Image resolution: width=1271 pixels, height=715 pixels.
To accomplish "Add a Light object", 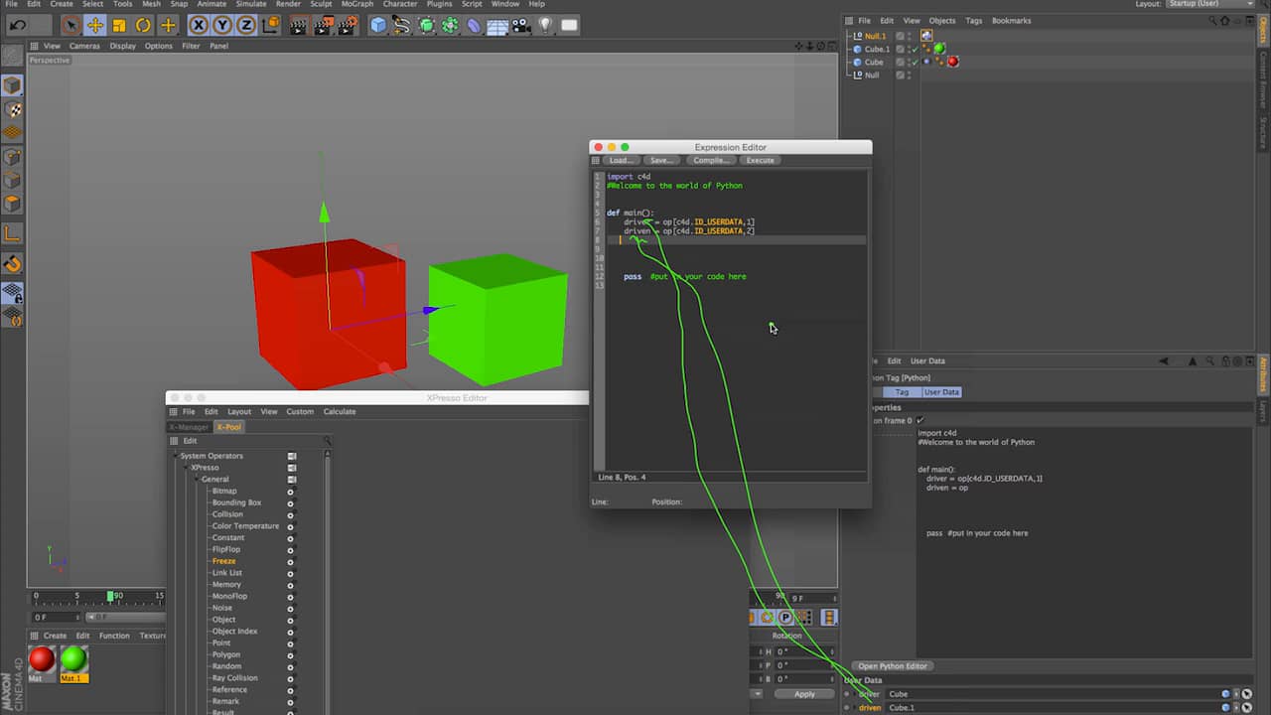I will click(x=545, y=25).
